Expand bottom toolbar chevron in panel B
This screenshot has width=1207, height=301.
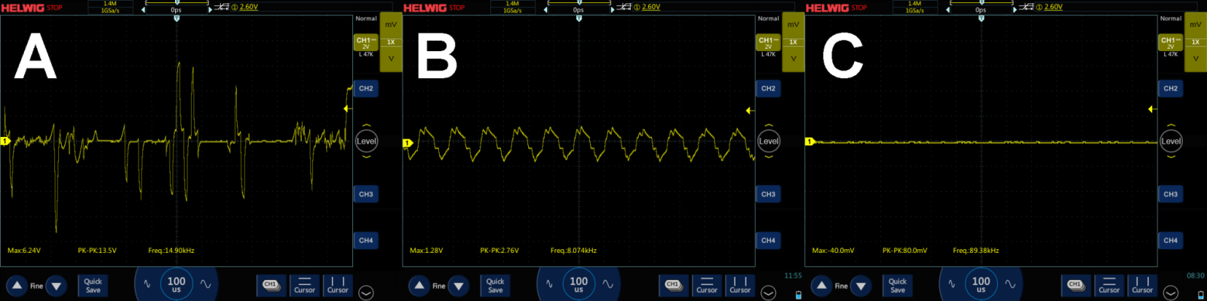click(768, 293)
